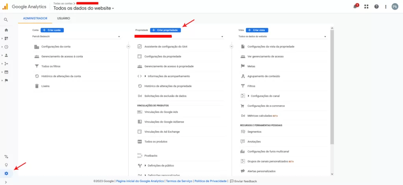Expand Informações de acompanhamento
Image resolution: width=403 pixels, height=185 pixels.
point(167,76)
